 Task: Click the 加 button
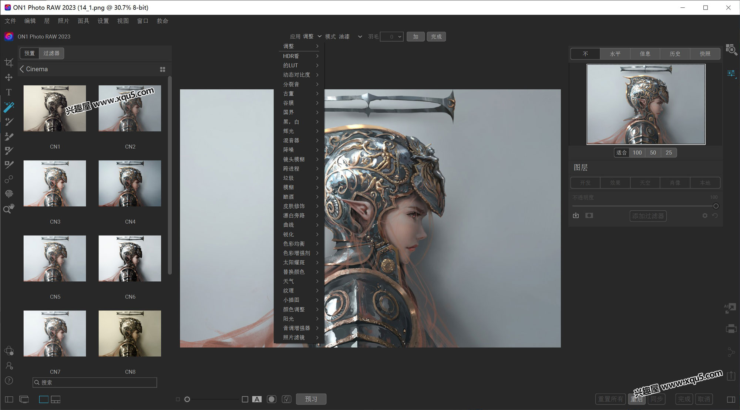coord(416,37)
